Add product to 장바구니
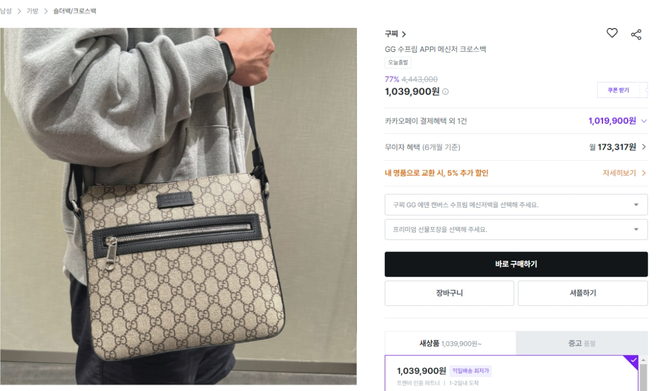656x391 pixels. tap(449, 293)
